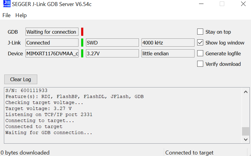Click the Device name MIMXRT1176DVMAA field

[52, 54]
